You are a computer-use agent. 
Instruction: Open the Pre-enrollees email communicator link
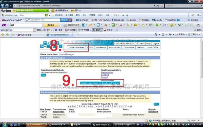click(x=107, y=72)
